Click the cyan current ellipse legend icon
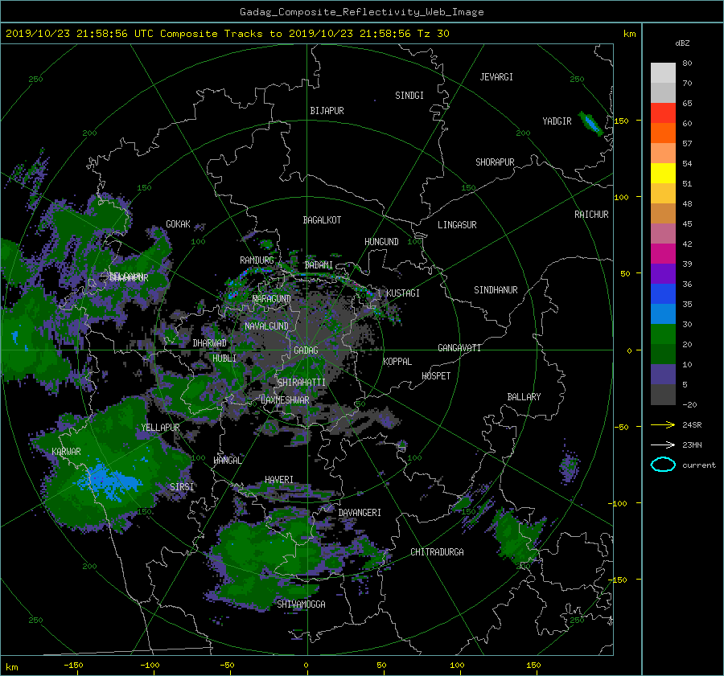Viewport: 724px width, 676px height. 663,465
